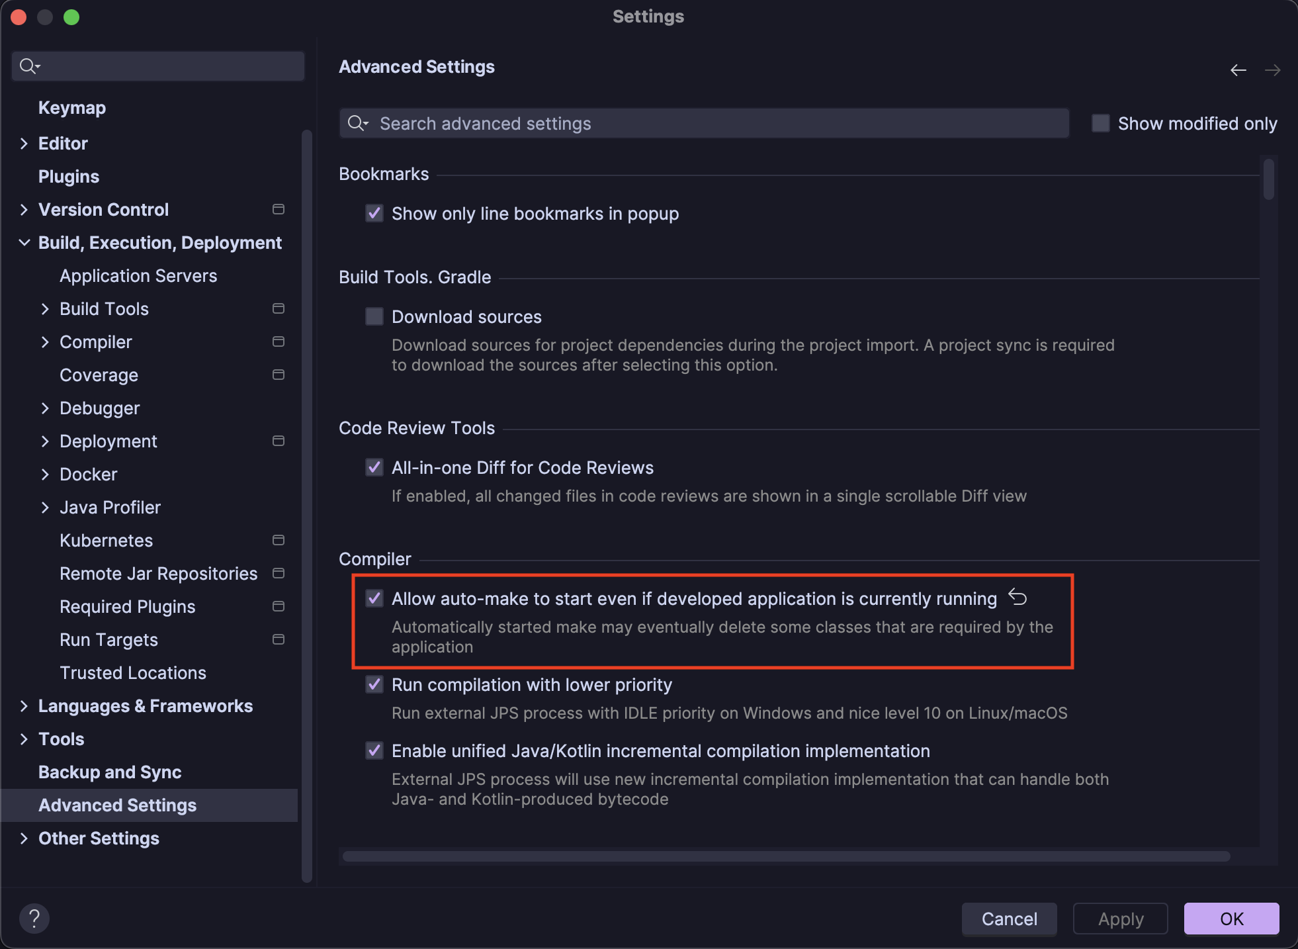Click the search icon in advanced settings field
The height and width of the screenshot is (949, 1298).
pos(358,123)
